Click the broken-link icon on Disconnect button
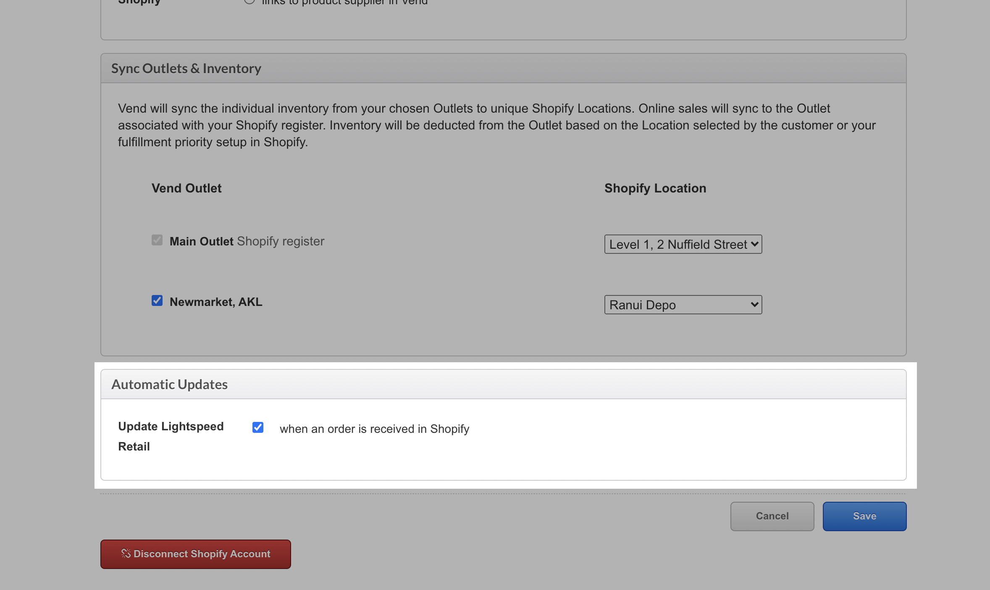This screenshot has width=990, height=590. pos(126,553)
